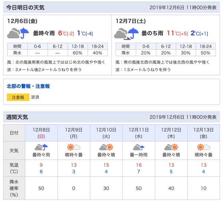Screen dimensions: 222x202
Task: Click the 12月7日(土) date heading
Action: click(x=130, y=21)
